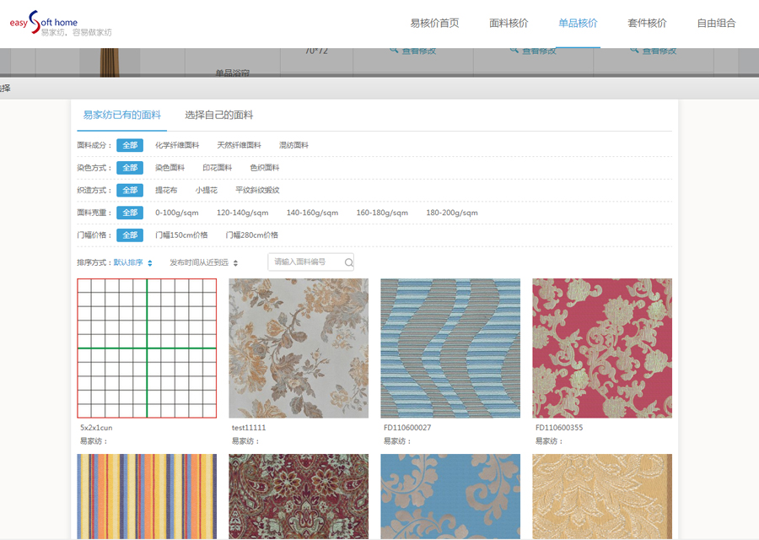Select 全部 for 染色方式 filter
The width and height of the screenshot is (759, 540).
[x=130, y=168]
